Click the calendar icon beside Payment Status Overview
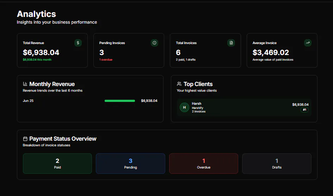The image size is (333, 196). [25, 139]
